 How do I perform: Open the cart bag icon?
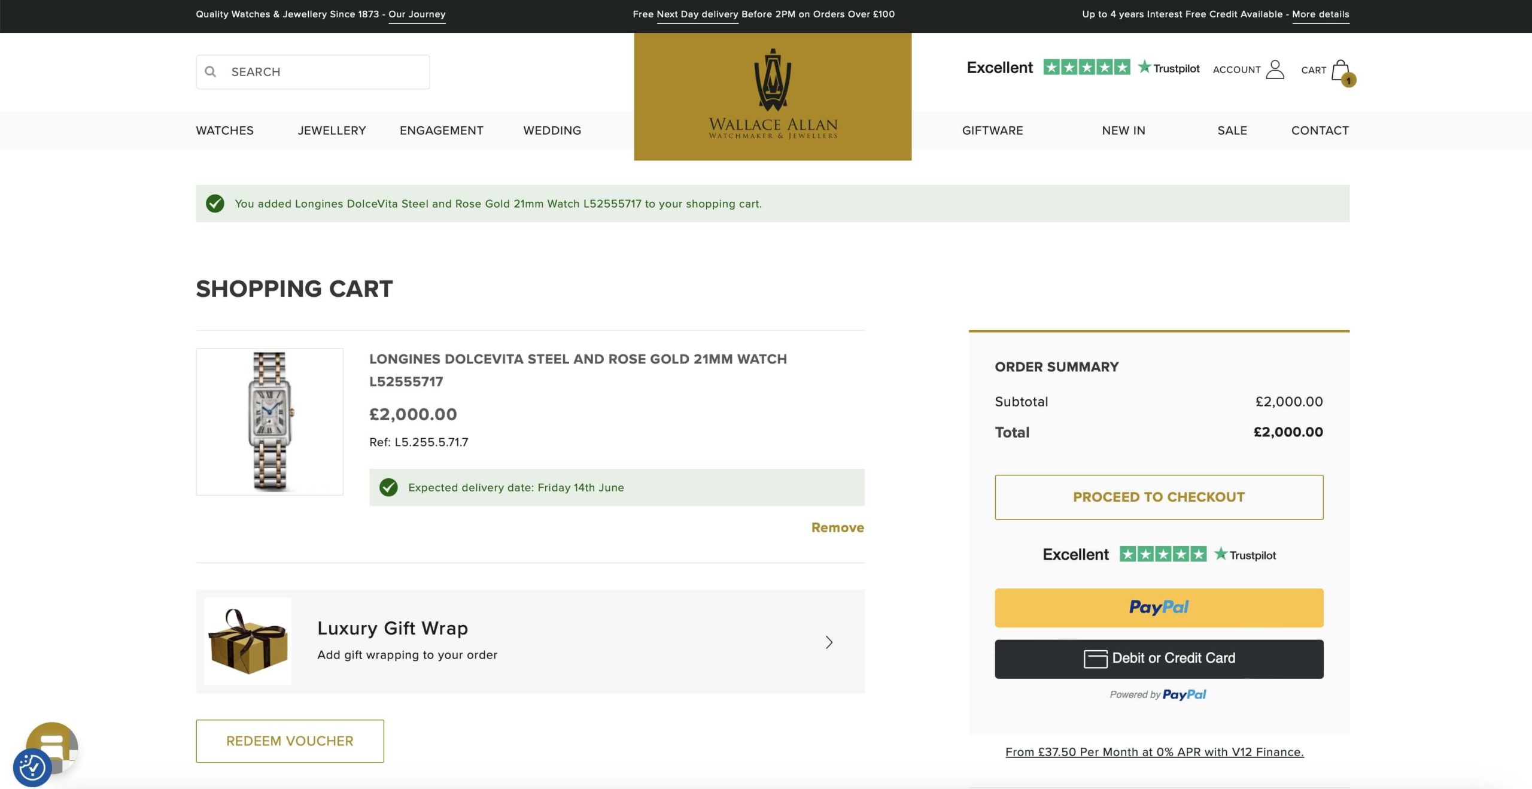pos(1340,71)
